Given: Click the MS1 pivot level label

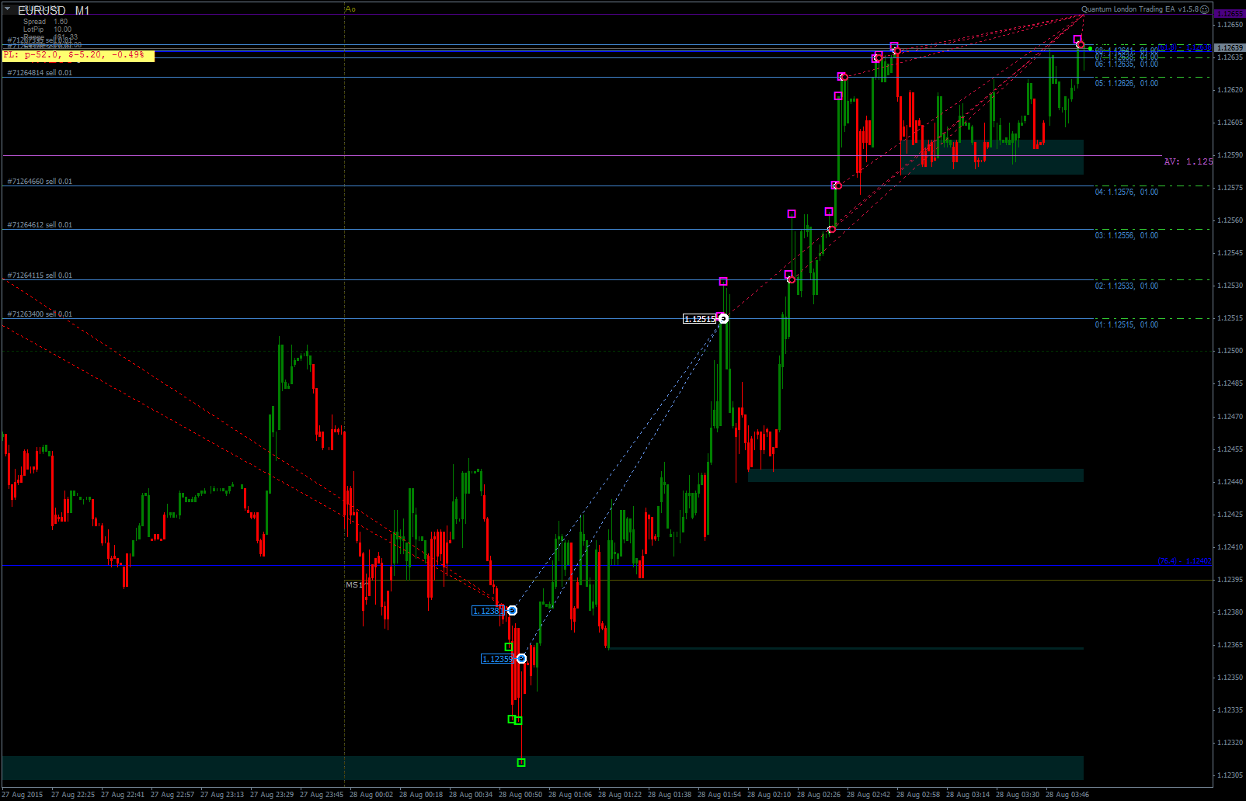Looking at the screenshot, I should coord(354,584).
